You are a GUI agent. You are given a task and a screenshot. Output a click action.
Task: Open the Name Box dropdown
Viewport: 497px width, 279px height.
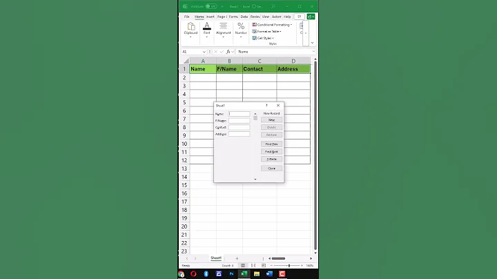[204, 52]
